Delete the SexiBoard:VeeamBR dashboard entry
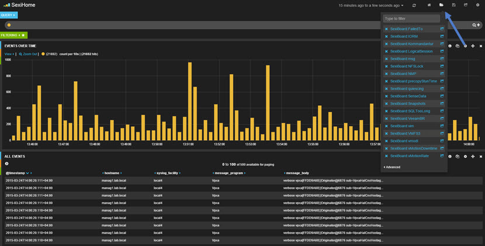This screenshot has height=246, width=485. 386,119
